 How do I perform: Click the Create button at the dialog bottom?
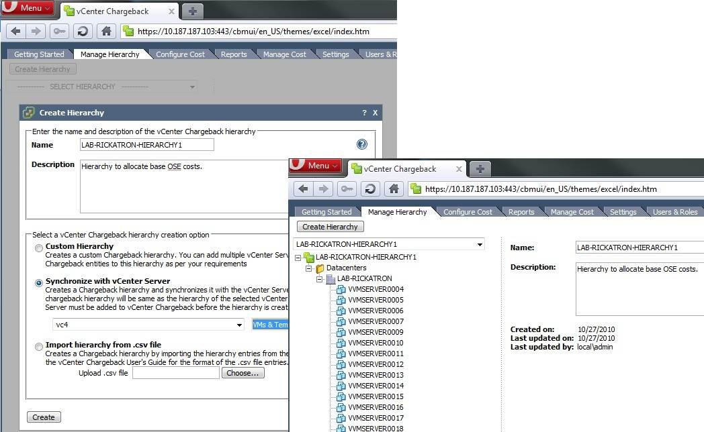tap(44, 417)
